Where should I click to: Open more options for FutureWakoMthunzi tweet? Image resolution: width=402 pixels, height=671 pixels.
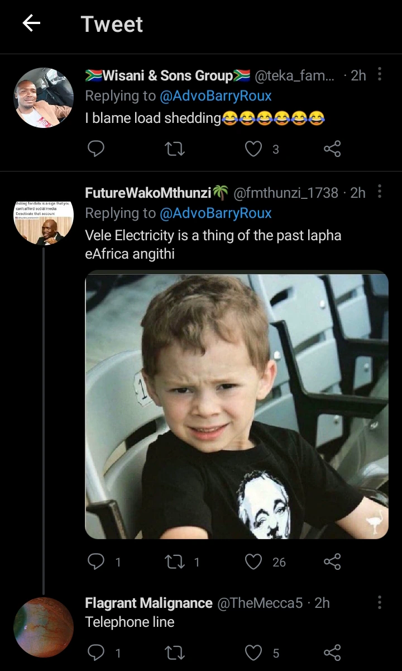380,192
